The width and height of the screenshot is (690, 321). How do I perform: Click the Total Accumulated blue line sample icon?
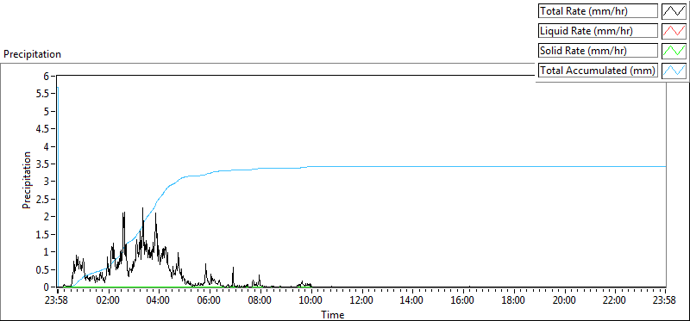pos(674,71)
